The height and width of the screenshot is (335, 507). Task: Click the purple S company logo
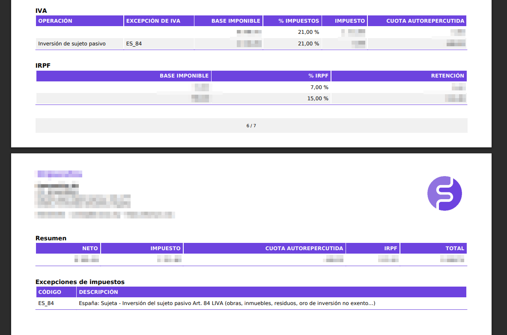click(444, 193)
